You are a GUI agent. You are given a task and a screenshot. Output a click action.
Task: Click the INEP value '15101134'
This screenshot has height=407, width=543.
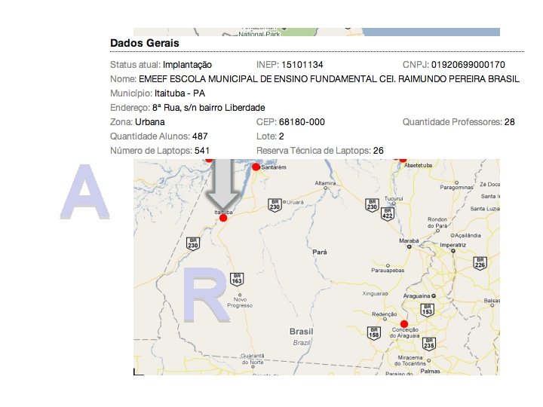click(x=302, y=65)
